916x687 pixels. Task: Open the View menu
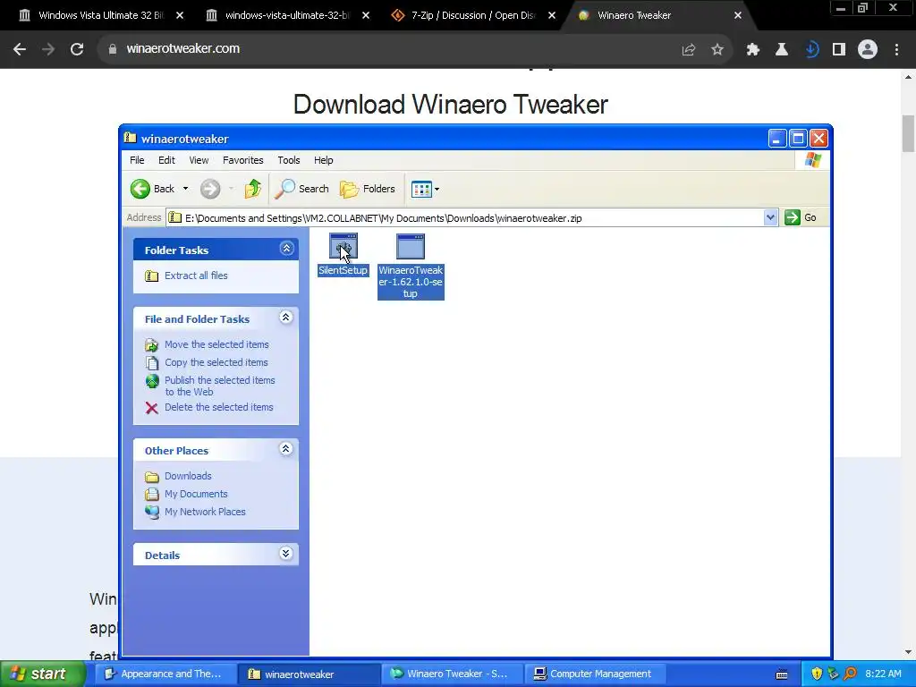(199, 160)
